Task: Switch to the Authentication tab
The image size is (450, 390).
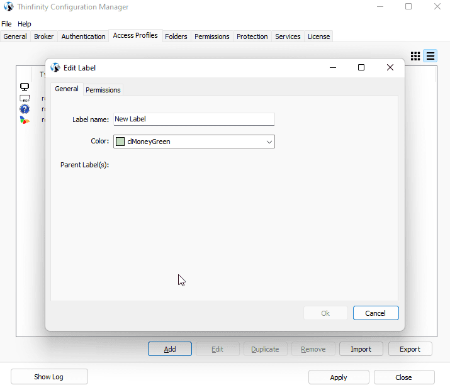Action: 83,36
